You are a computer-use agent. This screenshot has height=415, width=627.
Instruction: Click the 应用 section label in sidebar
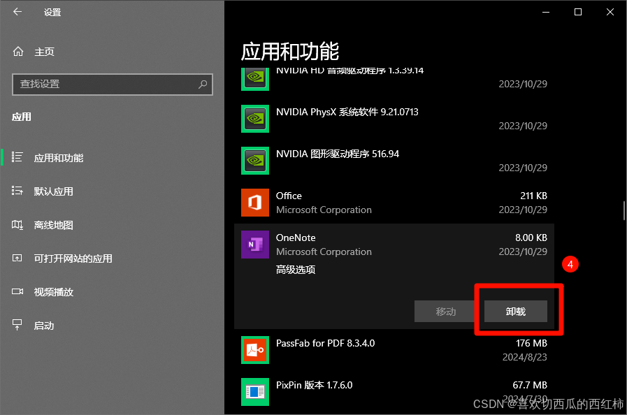coord(22,117)
